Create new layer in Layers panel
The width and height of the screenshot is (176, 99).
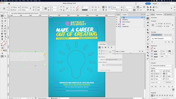click(x=140, y=51)
